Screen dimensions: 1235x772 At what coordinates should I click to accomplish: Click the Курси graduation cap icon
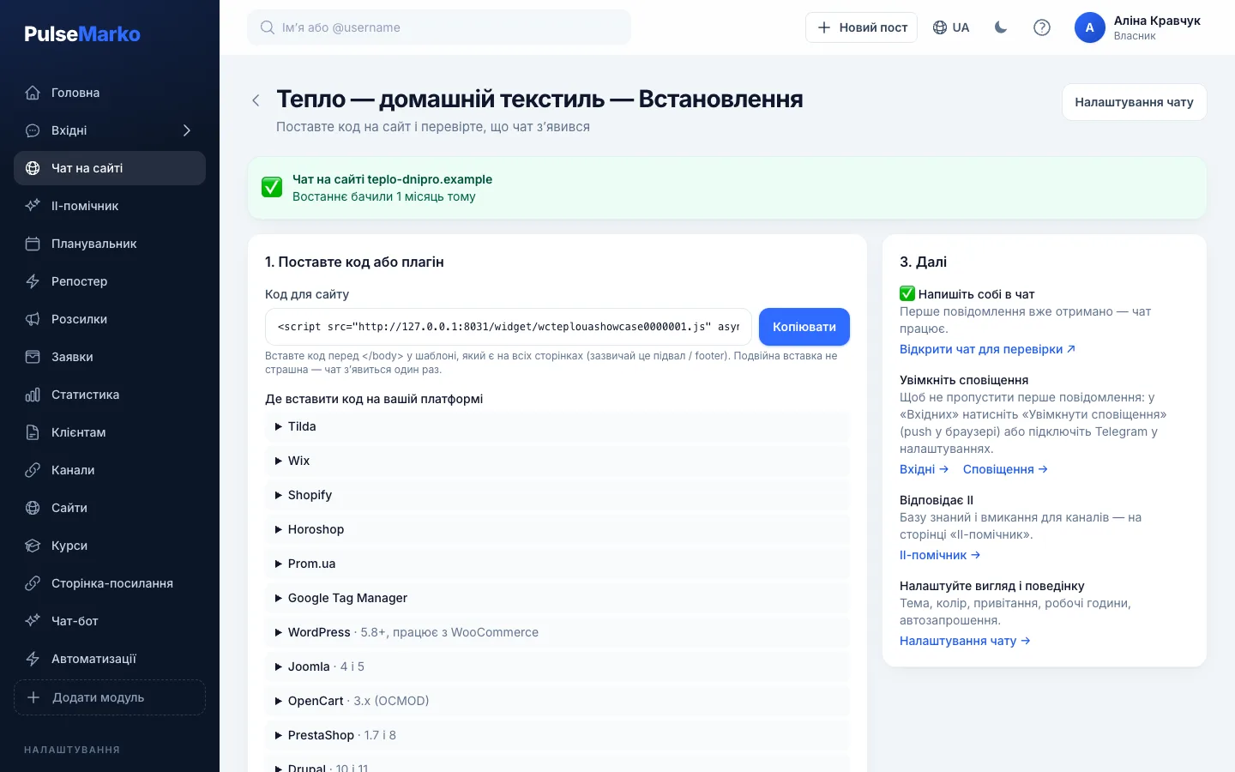[x=33, y=546]
